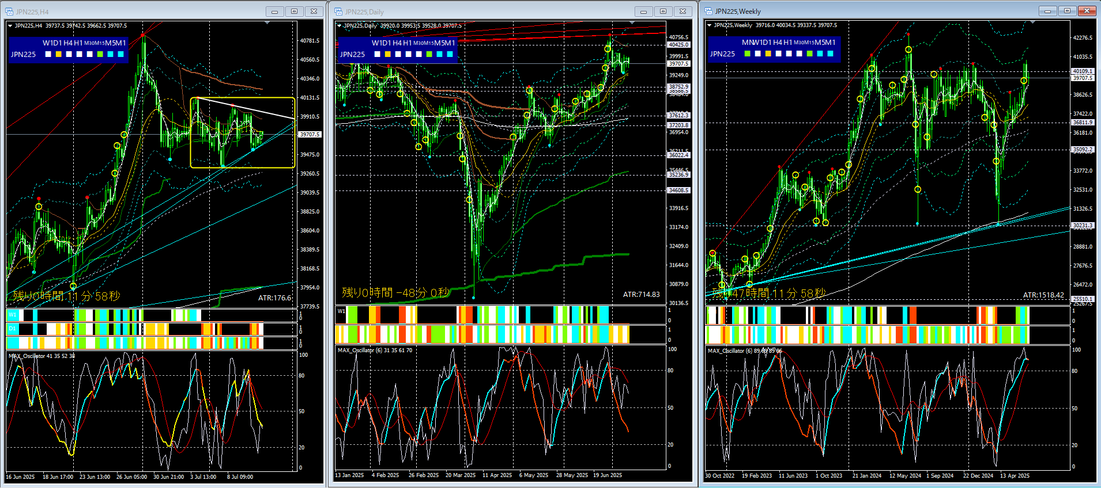Image resolution: width=1101 pixels, height=488 pixels.
Task: Click the 30 Jun 21:00 date on the H4 time axis
Action: (168, 476)
